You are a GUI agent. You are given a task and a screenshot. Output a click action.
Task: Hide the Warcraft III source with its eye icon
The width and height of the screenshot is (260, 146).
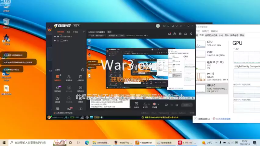click(x=55, y=36)
